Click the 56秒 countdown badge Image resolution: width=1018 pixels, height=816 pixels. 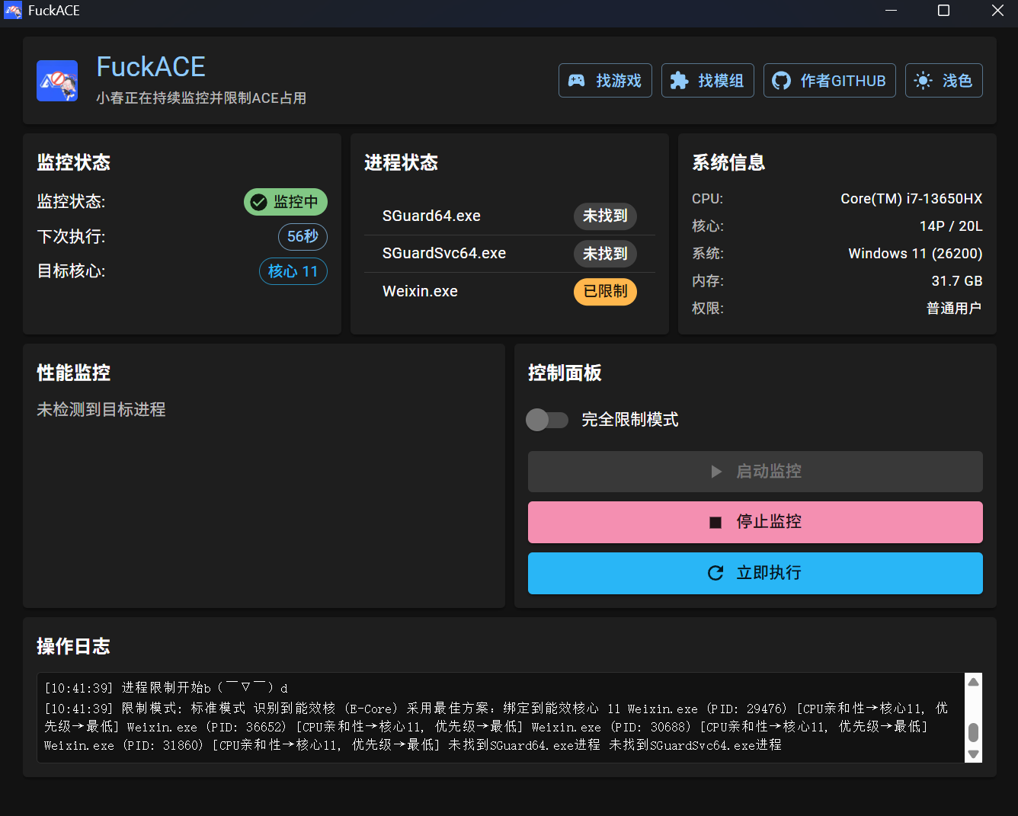[x=303, y=237]
